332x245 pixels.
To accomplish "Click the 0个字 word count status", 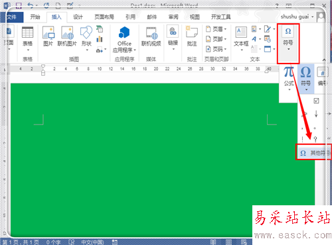I will point(53,242).
